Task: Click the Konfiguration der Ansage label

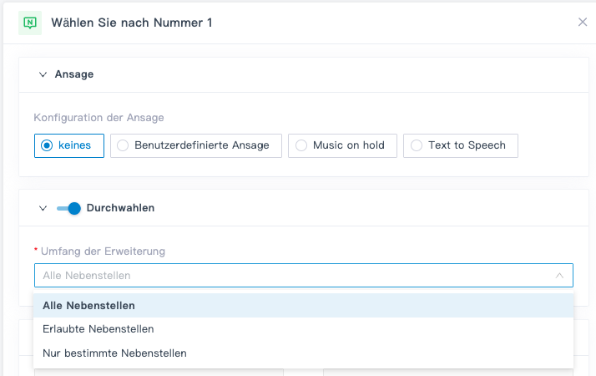Action: tap(98, 118)
